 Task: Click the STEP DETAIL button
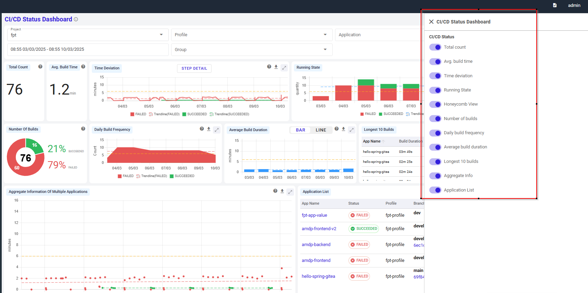pyautogui.click(x=194, y=68)
